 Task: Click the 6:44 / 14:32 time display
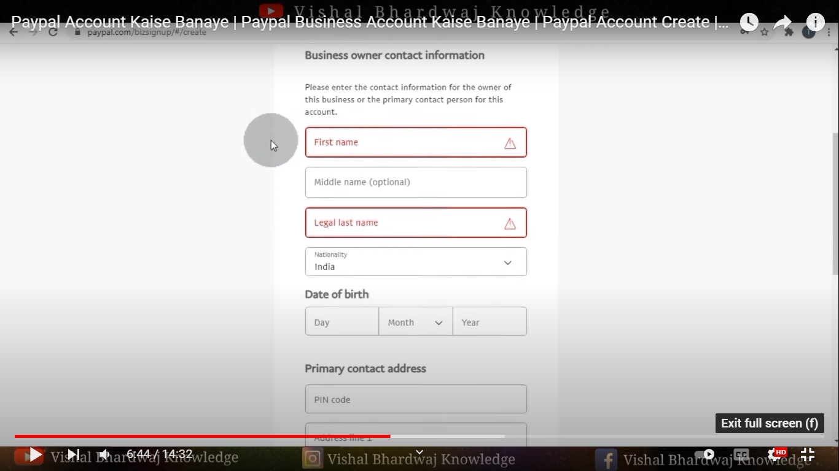(160, 454)
